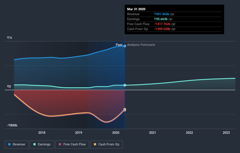Toggle Free Cash Flow legend item

(x=72, y=144)
